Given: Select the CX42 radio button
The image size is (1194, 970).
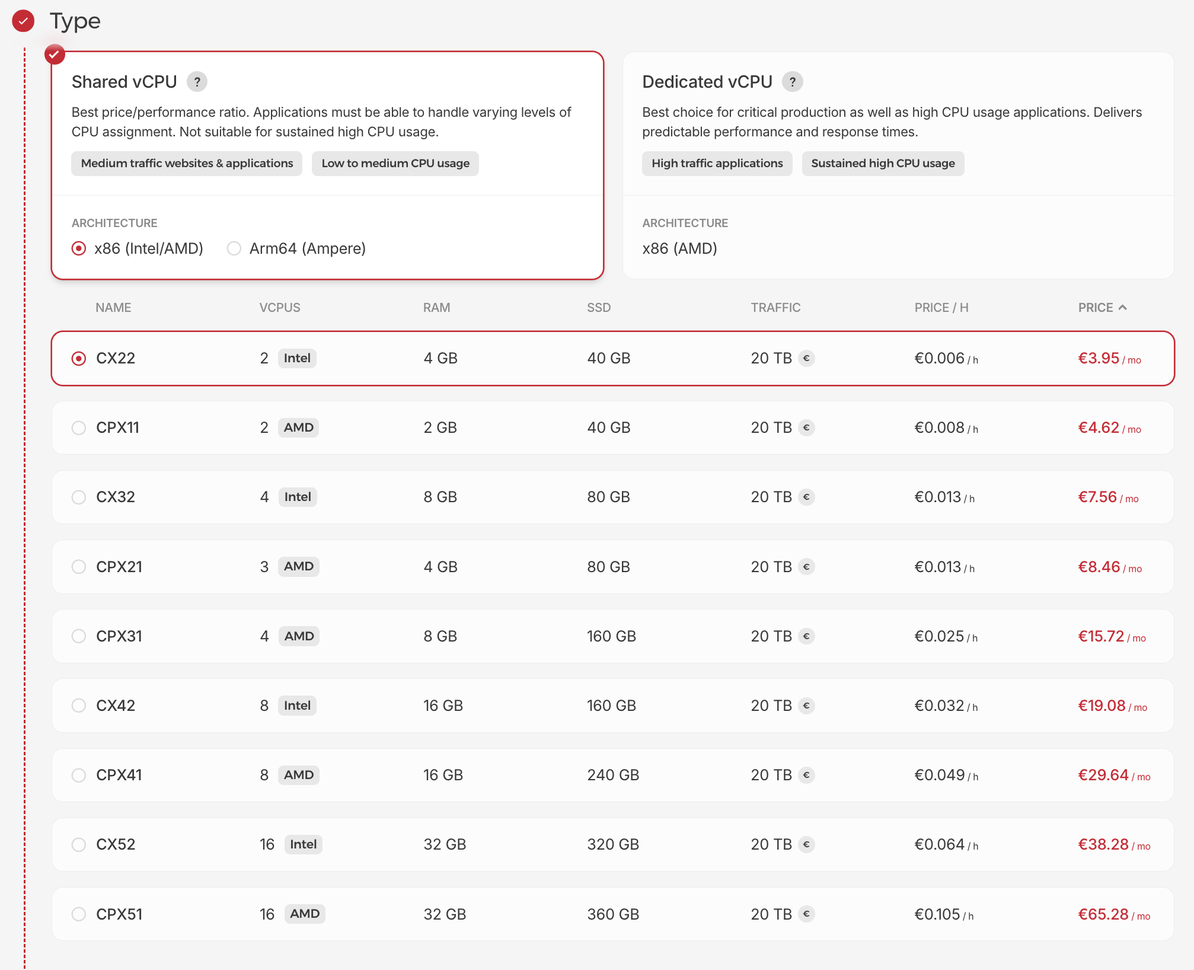Looking at the screenshot, I should point(79,706).
